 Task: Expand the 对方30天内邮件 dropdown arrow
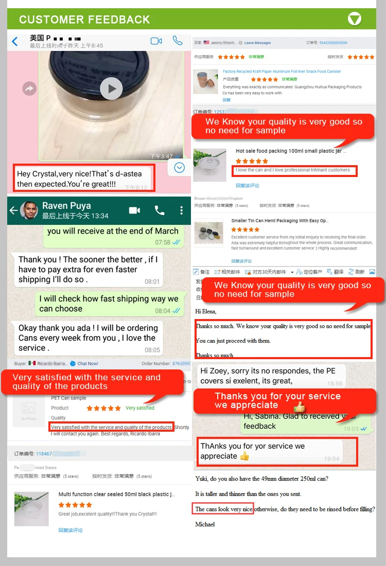coord(292,272)
